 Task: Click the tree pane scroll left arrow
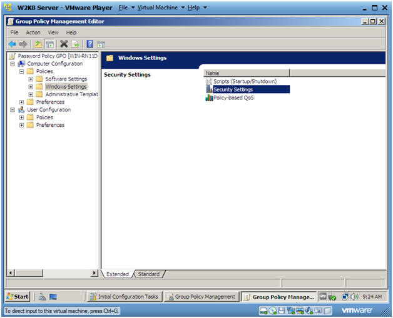point(11,273)
